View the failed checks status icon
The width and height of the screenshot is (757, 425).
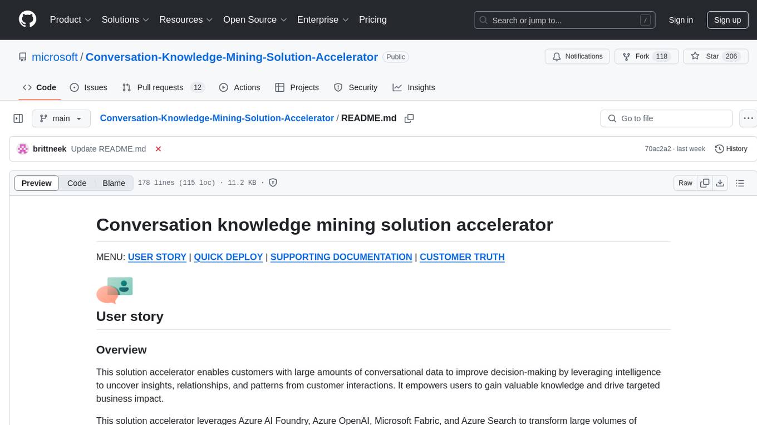pos(158,149)
